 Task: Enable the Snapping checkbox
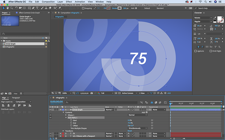(x=83, y=8)
